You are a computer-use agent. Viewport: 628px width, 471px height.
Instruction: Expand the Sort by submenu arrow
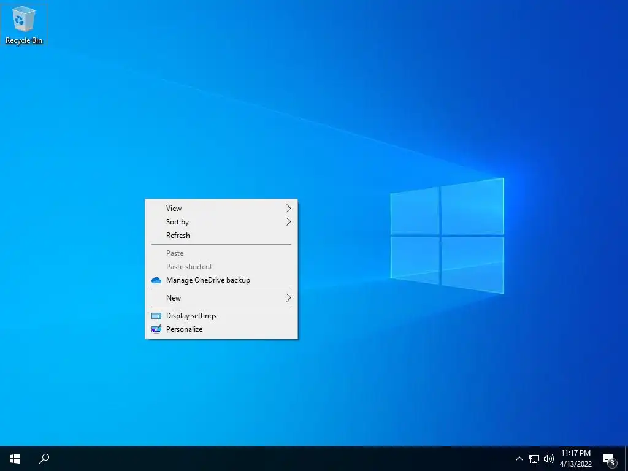pyautogui.click(x=288, y=222)
